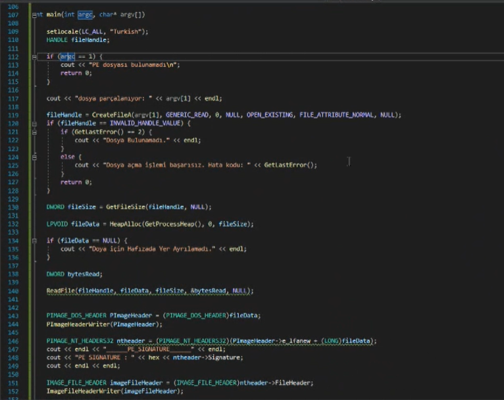Collapse the fileData NULL check on line 134

coord(34,241)
